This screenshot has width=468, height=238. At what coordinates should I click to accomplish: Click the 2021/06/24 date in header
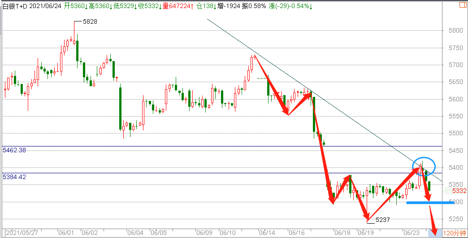click(46, 6)
